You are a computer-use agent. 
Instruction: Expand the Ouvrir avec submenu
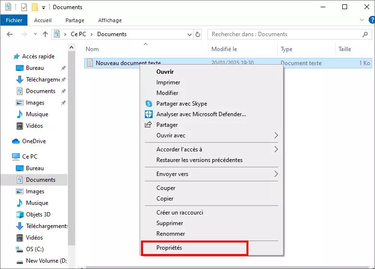point(276,135)
